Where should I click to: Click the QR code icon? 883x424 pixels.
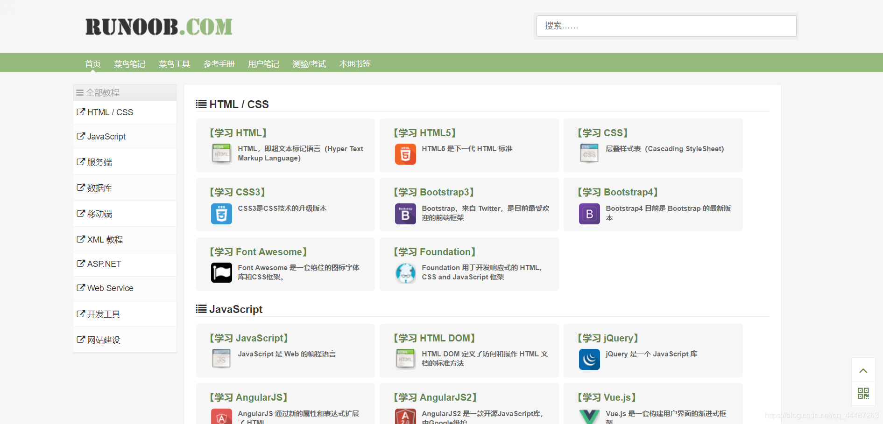pyautogui.click(x=863, y=394)
